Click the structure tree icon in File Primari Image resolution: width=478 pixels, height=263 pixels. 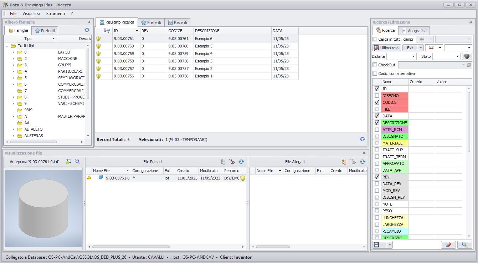[223, 162]
